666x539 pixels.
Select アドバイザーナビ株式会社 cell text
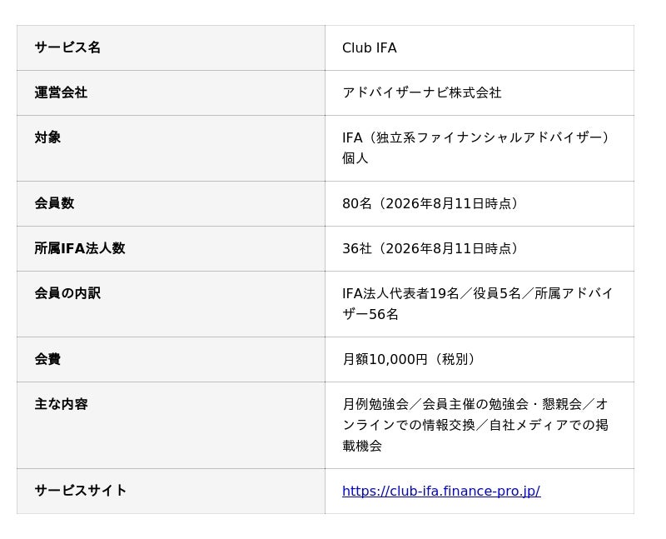[422, 92]
